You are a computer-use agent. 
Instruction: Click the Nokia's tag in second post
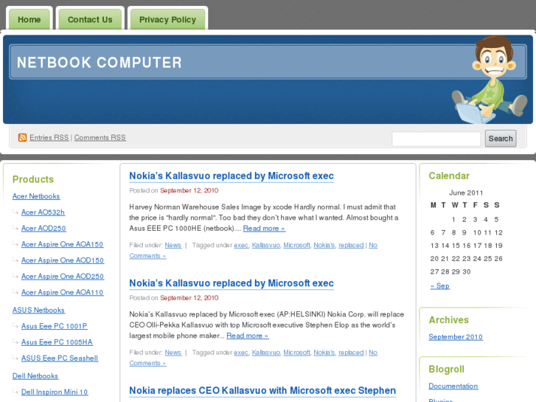pyautogui.click(x=324, y=353)
